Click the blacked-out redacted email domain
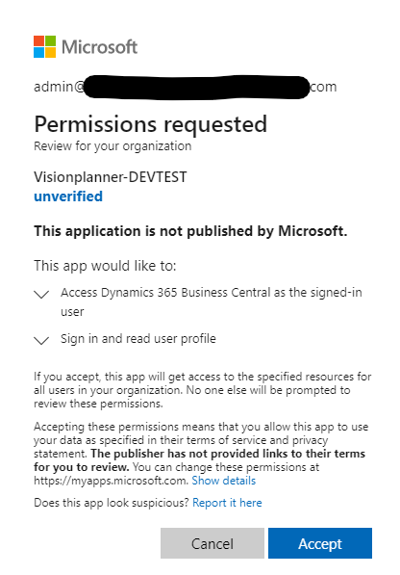 (197, 88)
